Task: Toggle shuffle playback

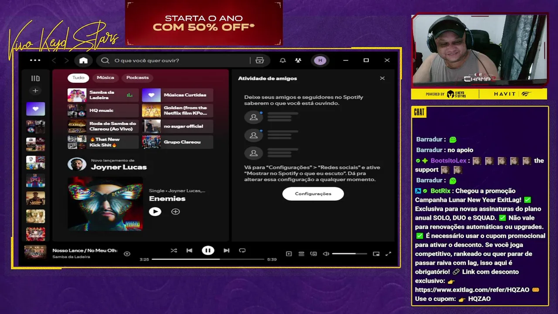Action: [174, 250]
